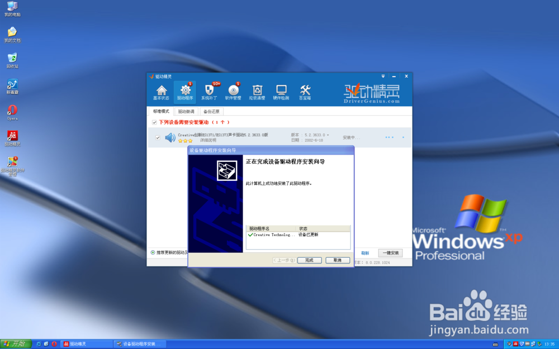Click the 刷新 refresh link
Screen dimensions: 559x349
365,253
